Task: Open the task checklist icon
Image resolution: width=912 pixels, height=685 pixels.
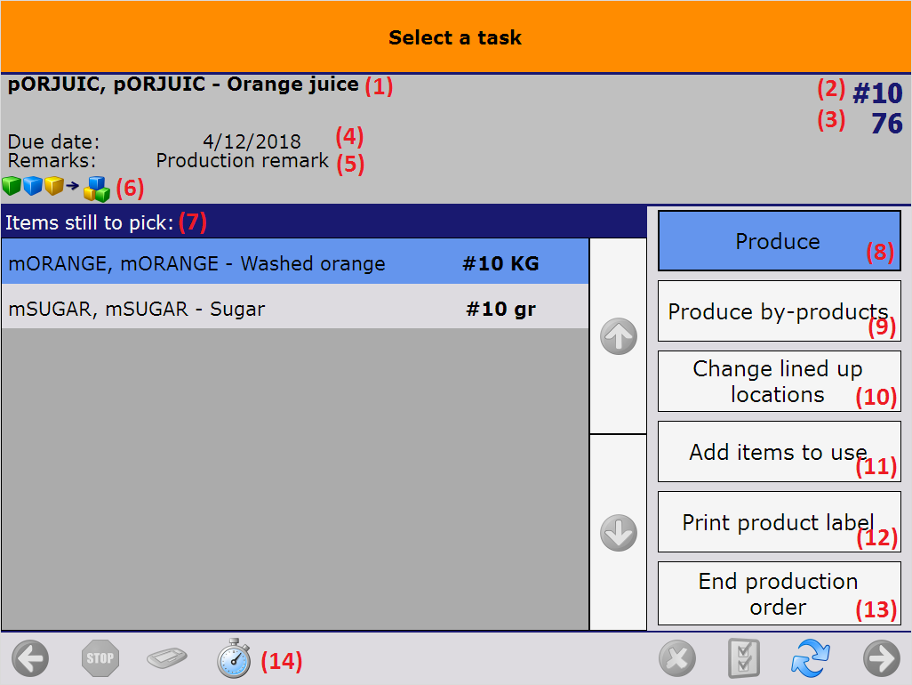Action: tap(745, 658)
